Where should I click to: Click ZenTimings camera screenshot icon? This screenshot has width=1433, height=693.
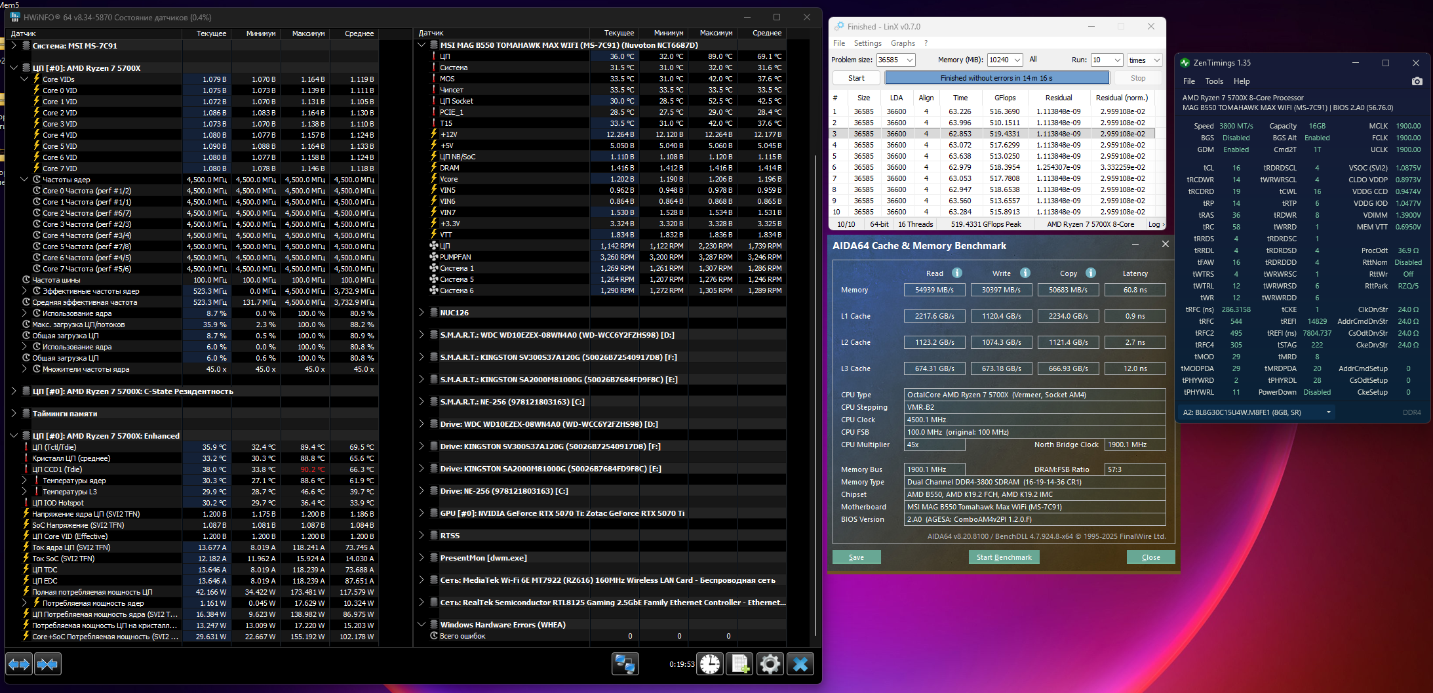pos(1417,81)
